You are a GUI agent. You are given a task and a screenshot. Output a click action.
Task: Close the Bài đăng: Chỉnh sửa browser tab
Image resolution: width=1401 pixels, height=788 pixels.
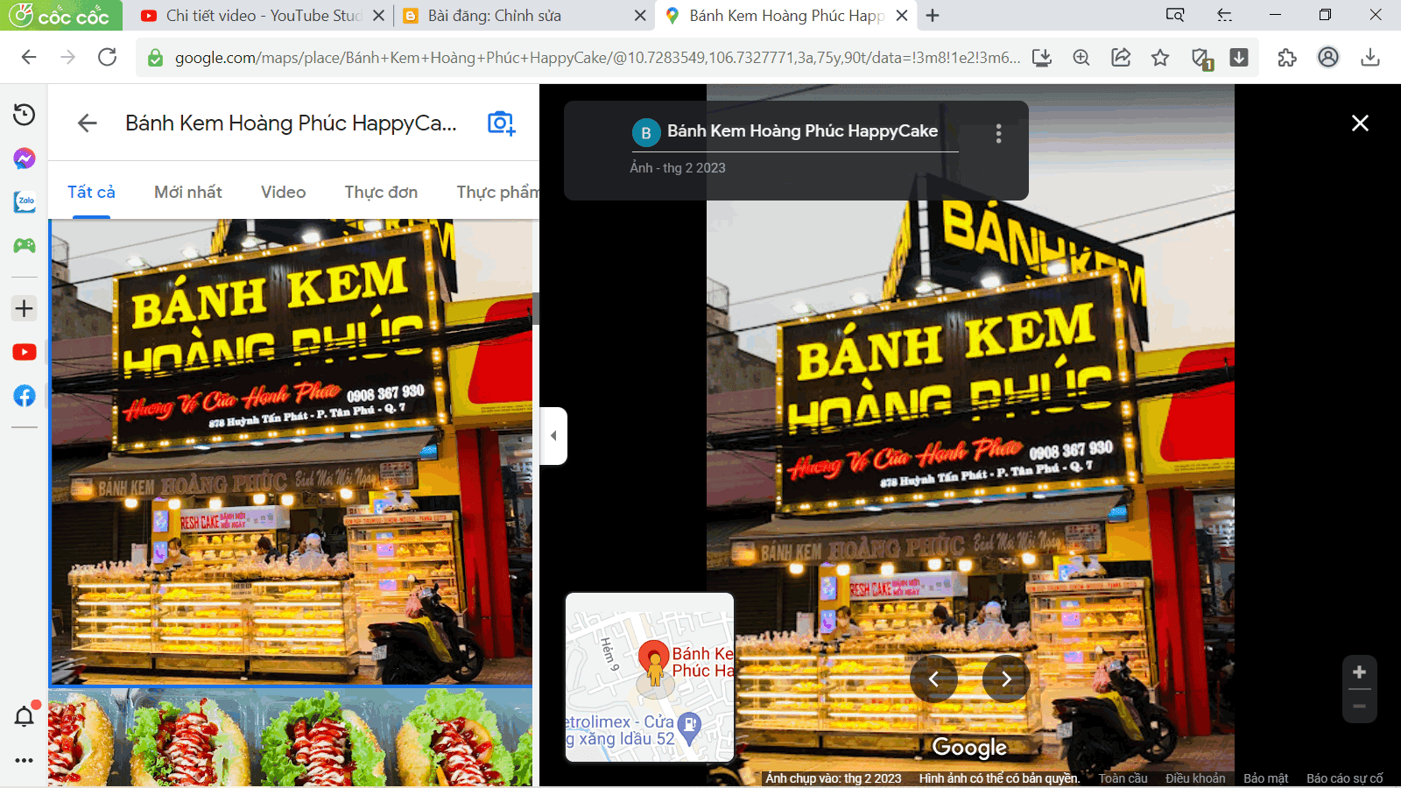click(640, 16)
